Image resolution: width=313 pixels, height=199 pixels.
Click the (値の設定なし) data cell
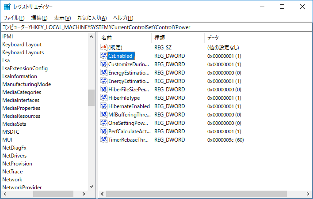(x=223, y=47)
